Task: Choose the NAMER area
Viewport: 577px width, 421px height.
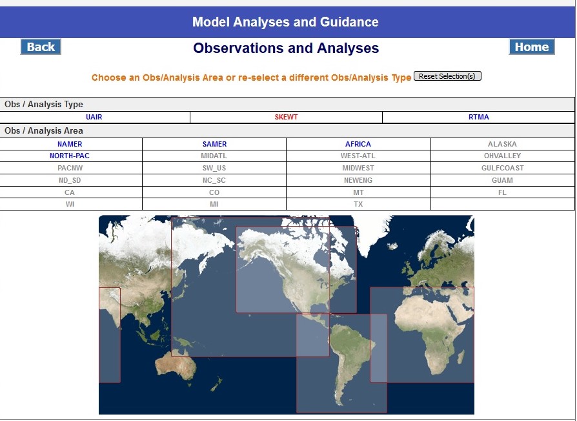Action: pyautogui.click(x=70, y=144)
